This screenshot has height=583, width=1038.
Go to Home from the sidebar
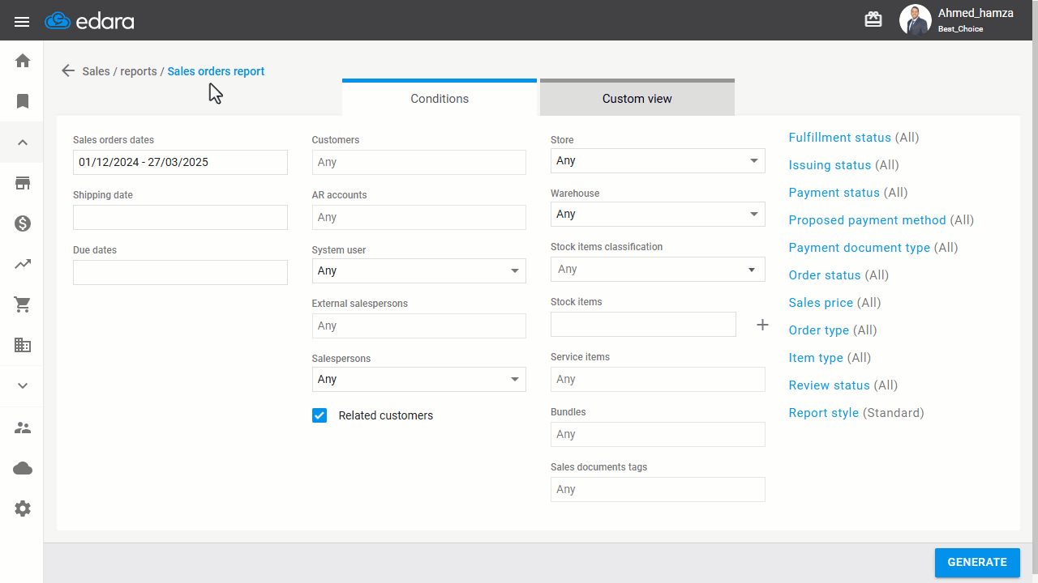click(x=23, y=61)
